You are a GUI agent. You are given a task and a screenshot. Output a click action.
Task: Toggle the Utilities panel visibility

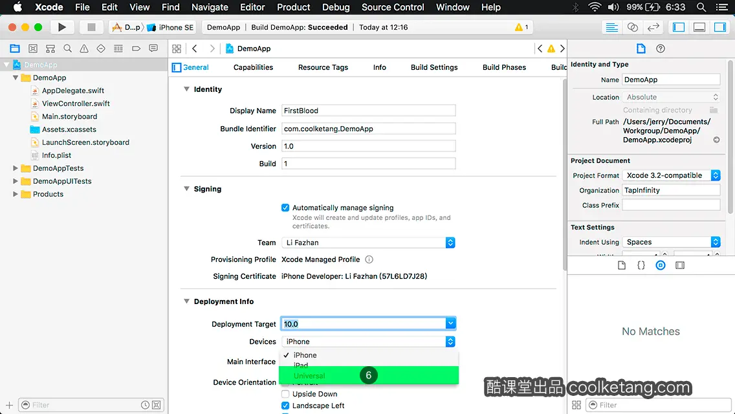(x=720, y=27)
